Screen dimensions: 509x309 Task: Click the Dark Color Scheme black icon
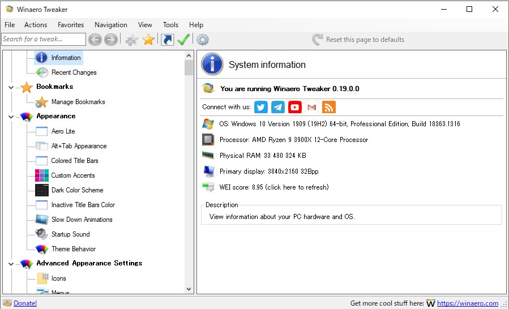[41, 190]
